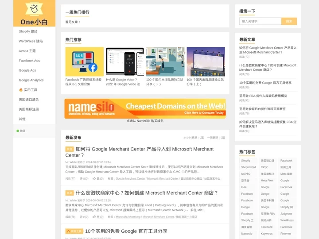Open 出海品牌独立站分享（下）thumbnail
The width and height of the screenshot is (319, 239).
[x=165, y=62]
